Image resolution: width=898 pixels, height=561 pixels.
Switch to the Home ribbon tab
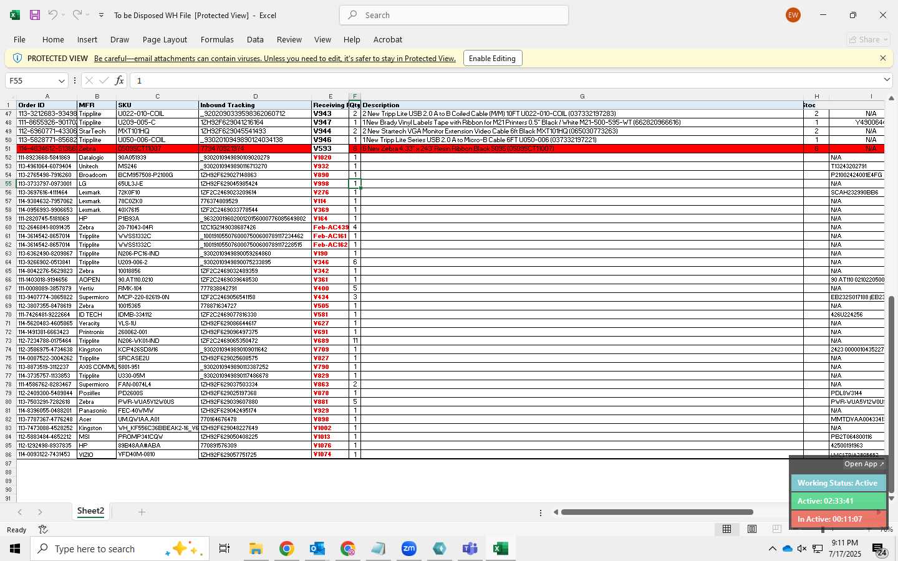[x=53, y=39]
